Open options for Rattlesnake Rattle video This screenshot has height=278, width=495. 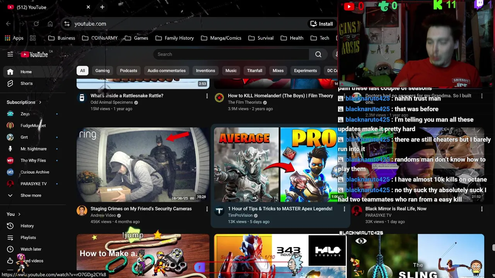click(x=207, y=96)
